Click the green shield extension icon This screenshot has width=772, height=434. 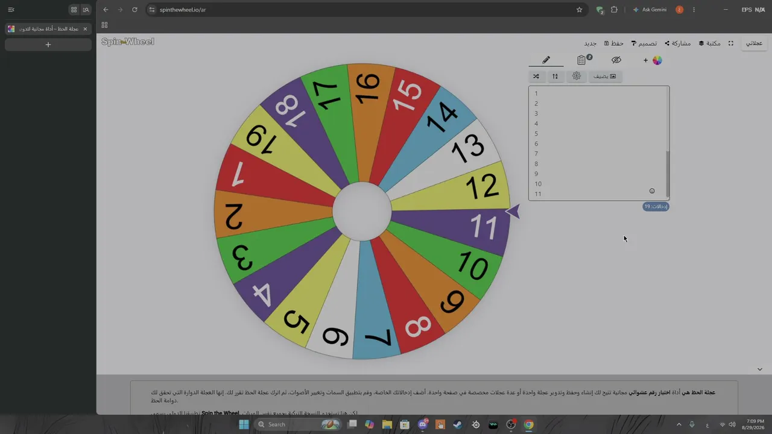point(600,10)
